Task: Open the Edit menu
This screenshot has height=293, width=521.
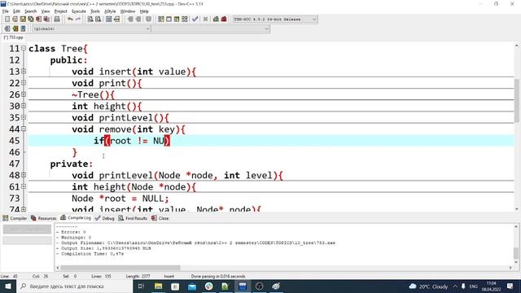Action: (16, 11)
